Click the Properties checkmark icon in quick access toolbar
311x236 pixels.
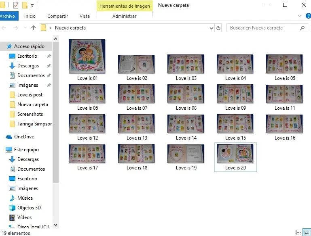(x=16, y=5)
